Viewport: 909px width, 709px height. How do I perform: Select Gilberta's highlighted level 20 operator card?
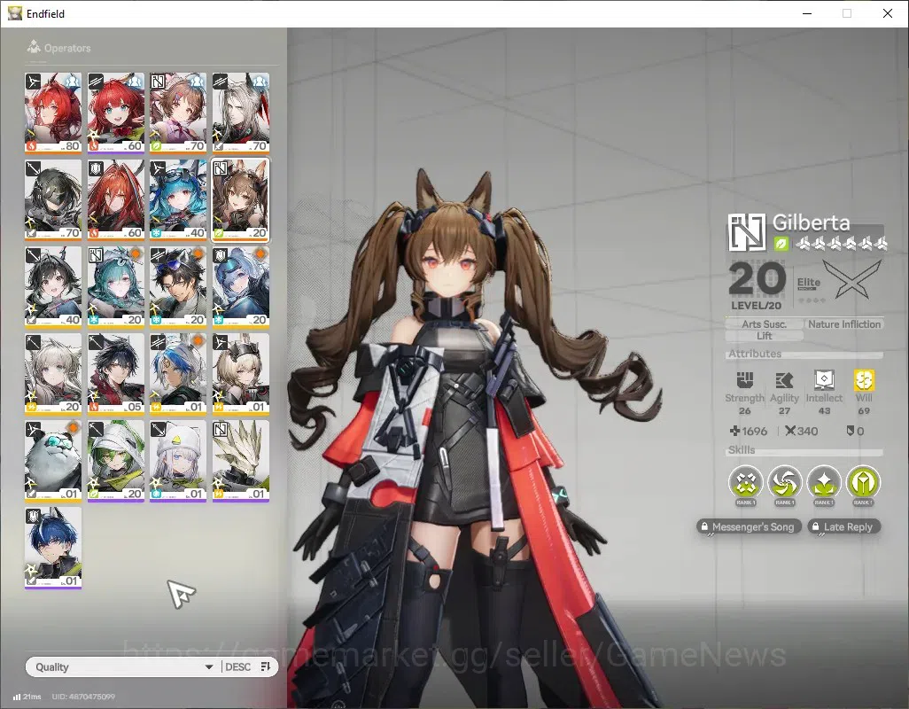point(241,200)
